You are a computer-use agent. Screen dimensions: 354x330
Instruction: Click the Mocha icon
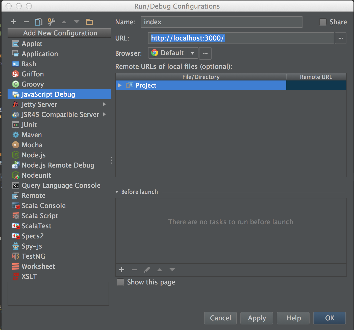16,145
